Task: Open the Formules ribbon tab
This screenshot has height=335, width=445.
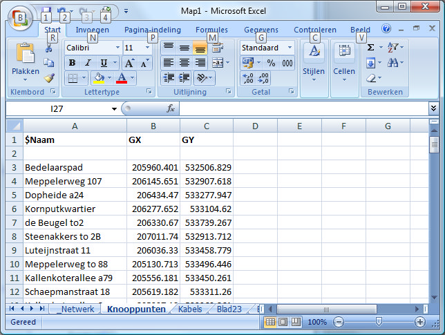Action: (211, 30)
